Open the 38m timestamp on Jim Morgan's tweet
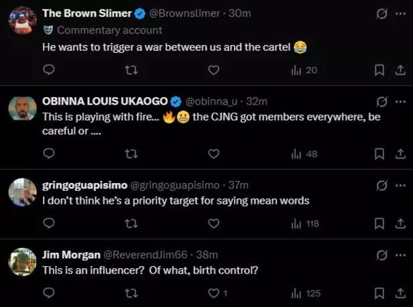The width and height of the screenshot is (413, 307). pyautogui.click(x=208, y=255)
